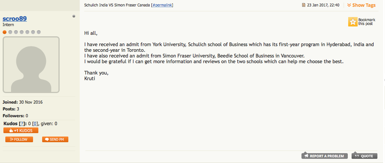The width and height of the screenshot is (385, 163).
Task: Follow user scroo89
Action: (19, 140)
